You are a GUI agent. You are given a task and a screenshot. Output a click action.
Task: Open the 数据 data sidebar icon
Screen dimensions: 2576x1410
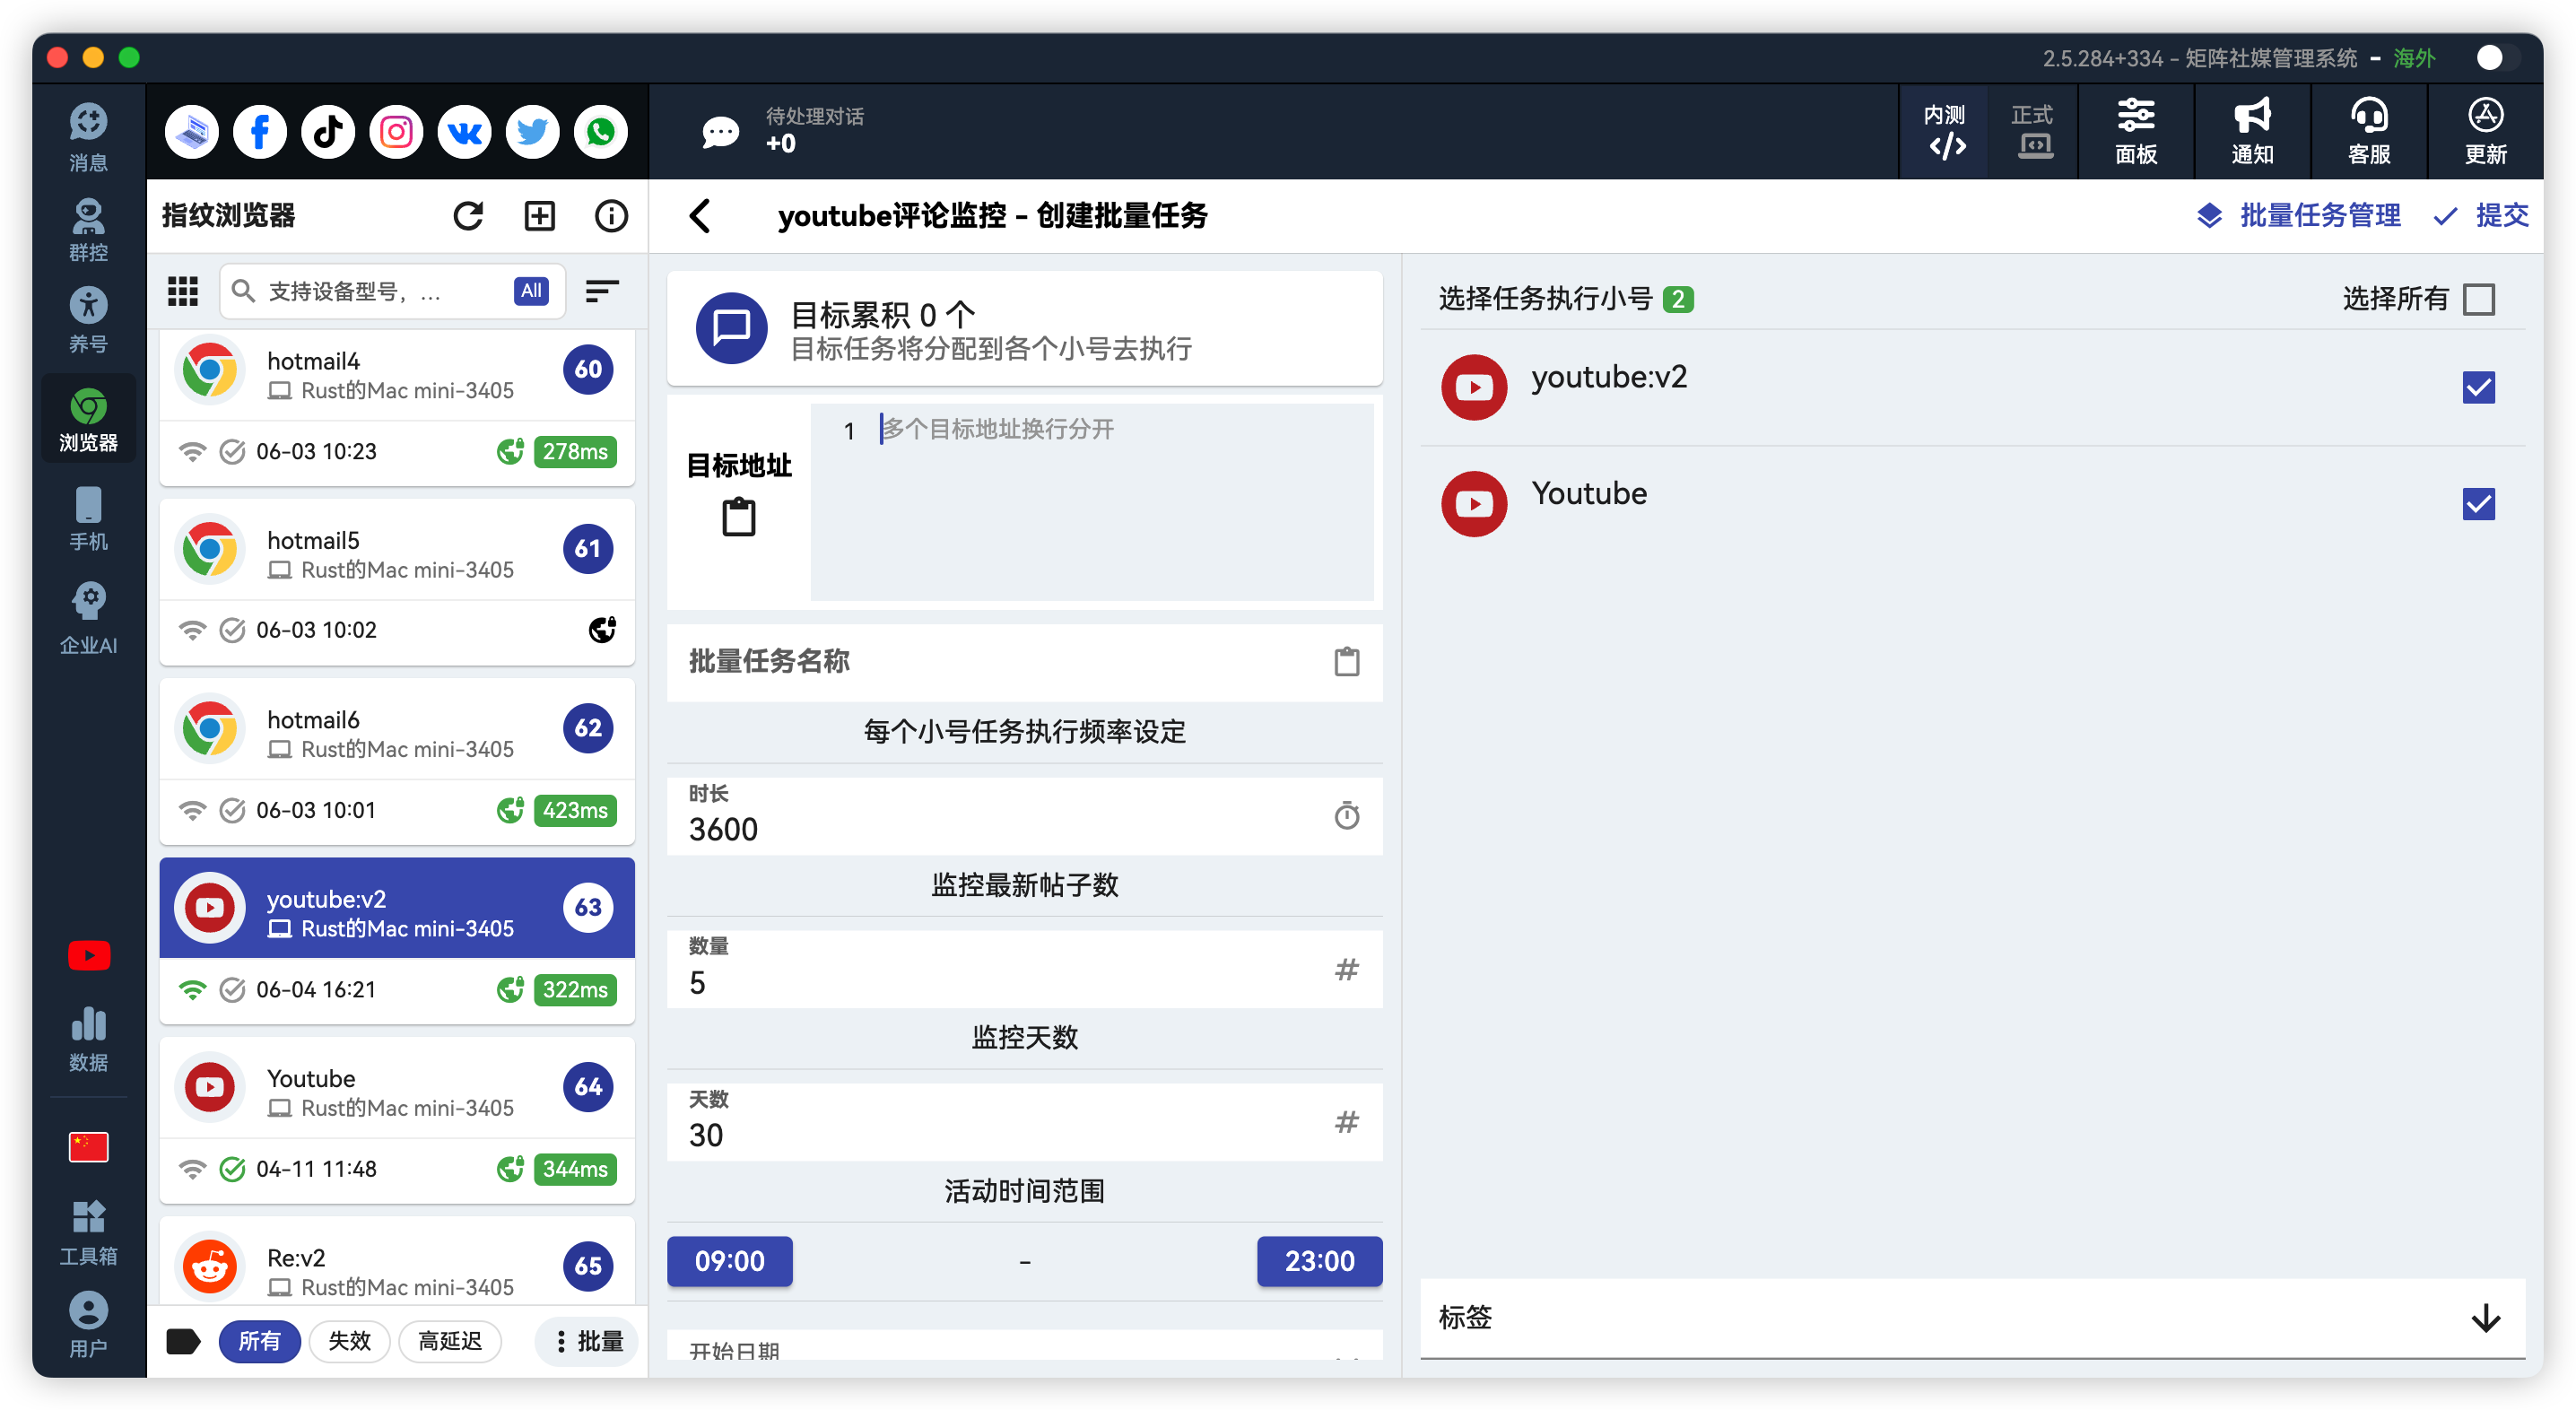tap(88, 1038)
